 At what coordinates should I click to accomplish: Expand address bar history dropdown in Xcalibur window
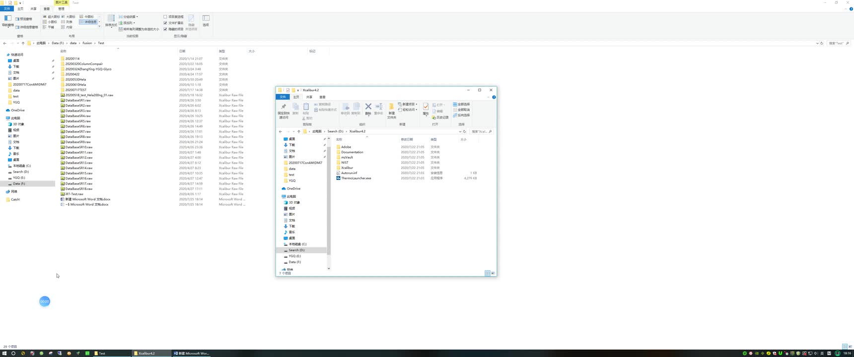[x=460, y=131]
